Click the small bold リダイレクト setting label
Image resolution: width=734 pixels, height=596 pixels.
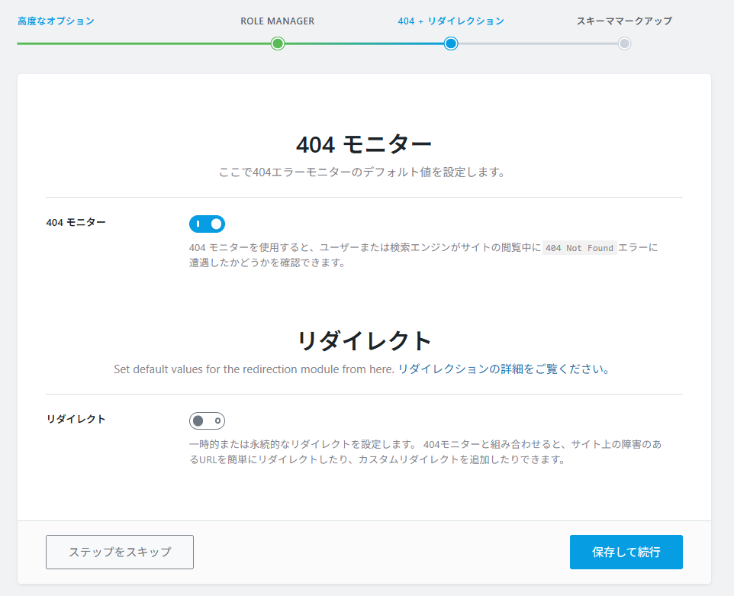pos(76,420)
